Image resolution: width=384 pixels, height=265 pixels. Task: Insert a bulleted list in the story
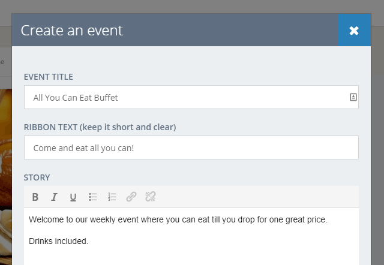click(93, 197)
